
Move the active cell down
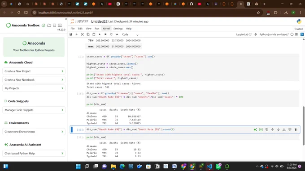tap(279, 129)
